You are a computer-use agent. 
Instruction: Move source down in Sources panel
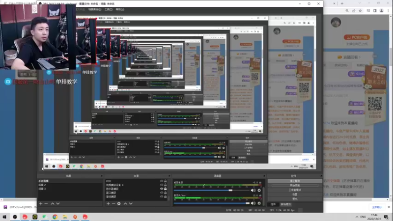(x=131, y=204)
